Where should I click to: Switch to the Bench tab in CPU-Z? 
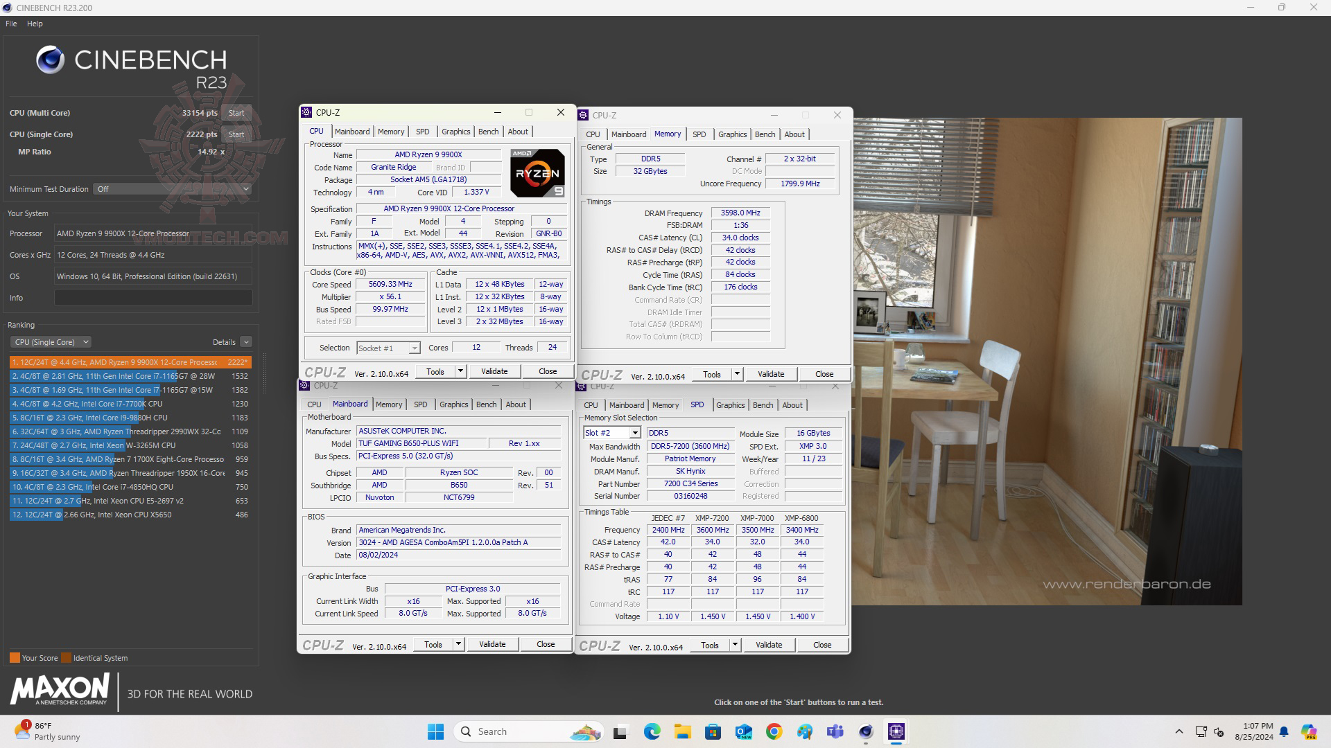tap(488, 131)
